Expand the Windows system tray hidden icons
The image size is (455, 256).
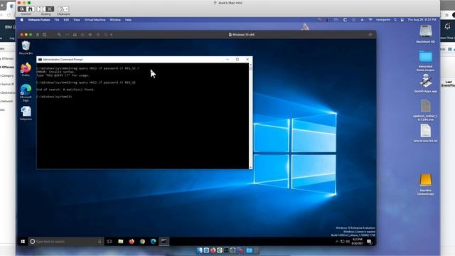tap(337, 242)
